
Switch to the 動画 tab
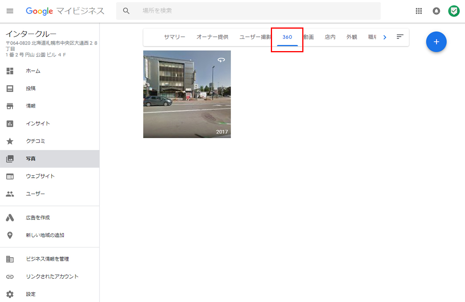tap(309, 37)
